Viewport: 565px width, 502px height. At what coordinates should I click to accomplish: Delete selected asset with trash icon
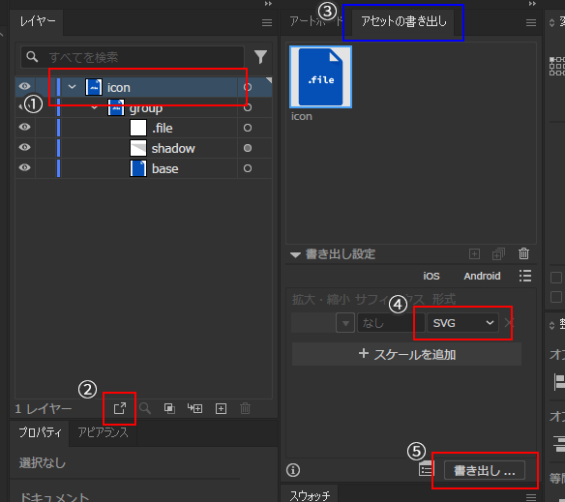pyautogui.click(x=523, y=254)
